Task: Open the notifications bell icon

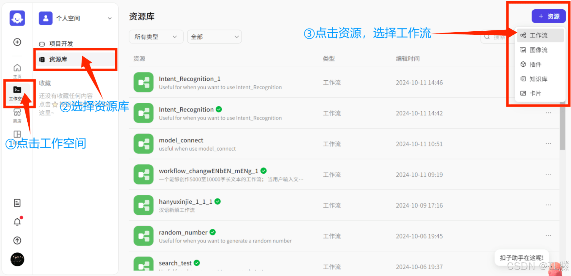Action: click(x=17, y=221)
